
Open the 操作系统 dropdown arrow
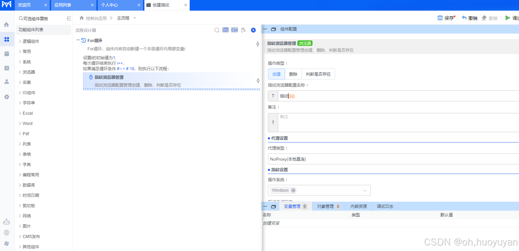[x=365, y=190]
